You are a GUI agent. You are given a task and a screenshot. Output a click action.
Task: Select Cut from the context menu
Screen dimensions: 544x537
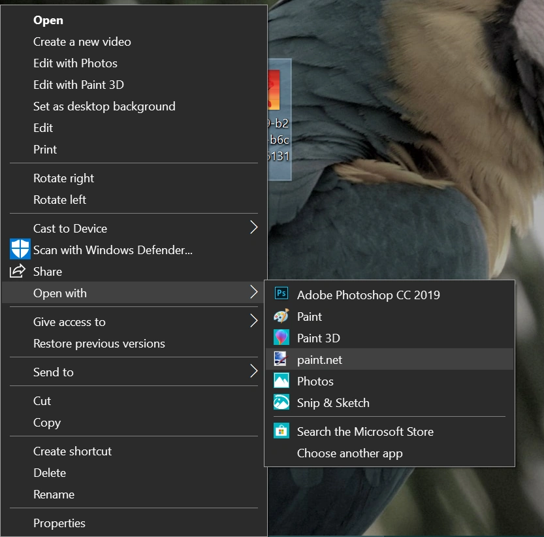click(x=134, y=401)
